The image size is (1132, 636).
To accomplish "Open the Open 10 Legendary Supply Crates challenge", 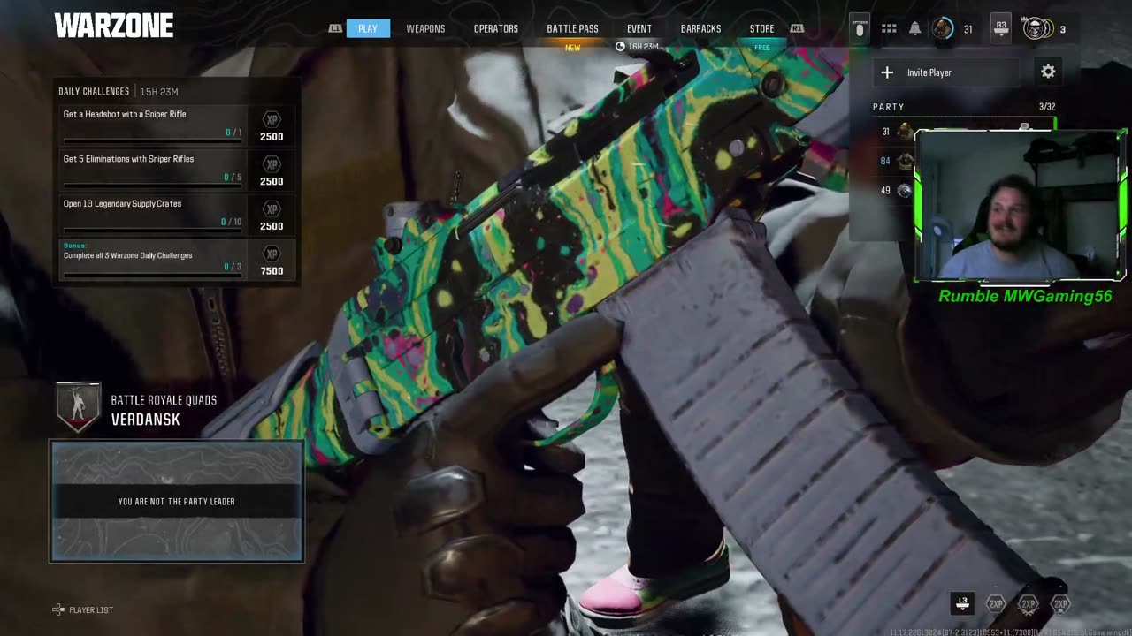I will pos(177,214).
